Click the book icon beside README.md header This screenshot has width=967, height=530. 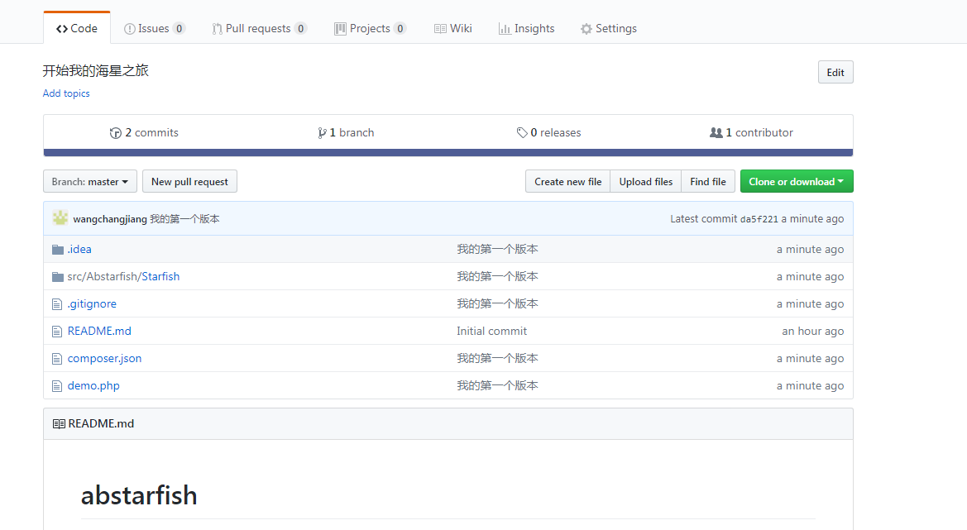tap(60, 424)
